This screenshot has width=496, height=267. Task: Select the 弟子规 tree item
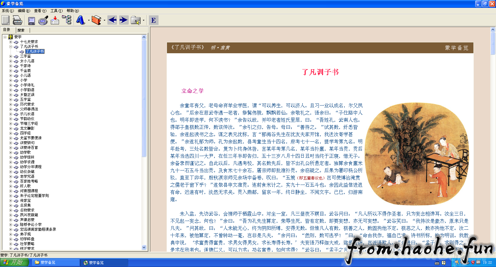(25, 234)
